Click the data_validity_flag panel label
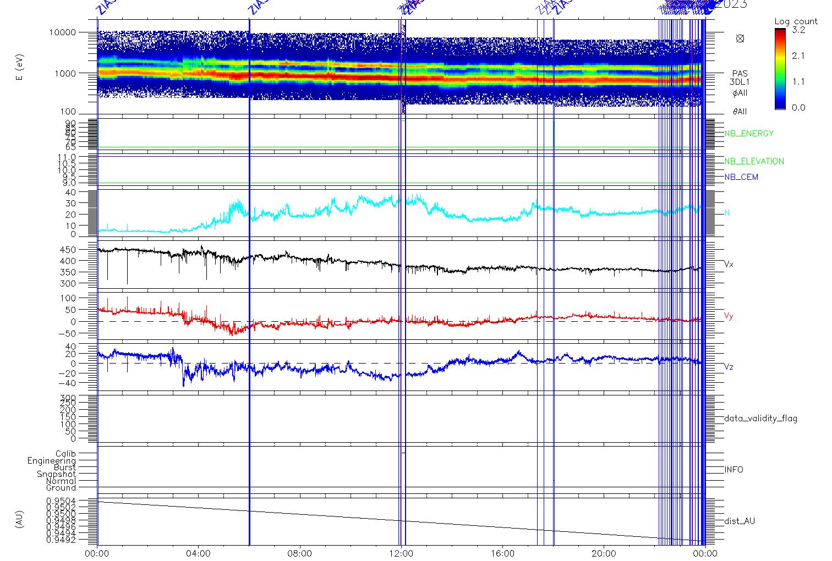832x561 pixels. (760, 419)
